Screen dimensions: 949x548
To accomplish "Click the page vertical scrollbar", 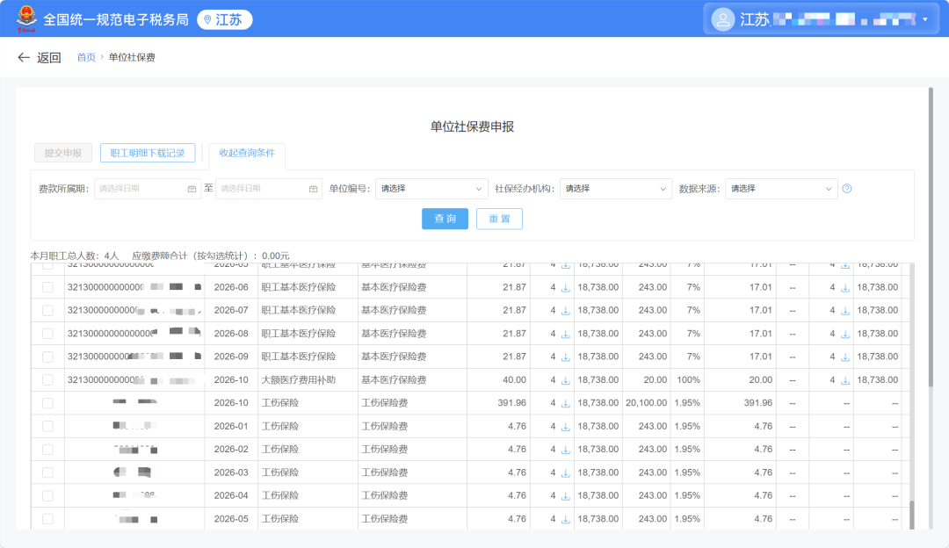I will (931, 237).
